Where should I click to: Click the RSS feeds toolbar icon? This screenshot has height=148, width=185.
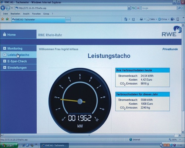click(133, 19)
